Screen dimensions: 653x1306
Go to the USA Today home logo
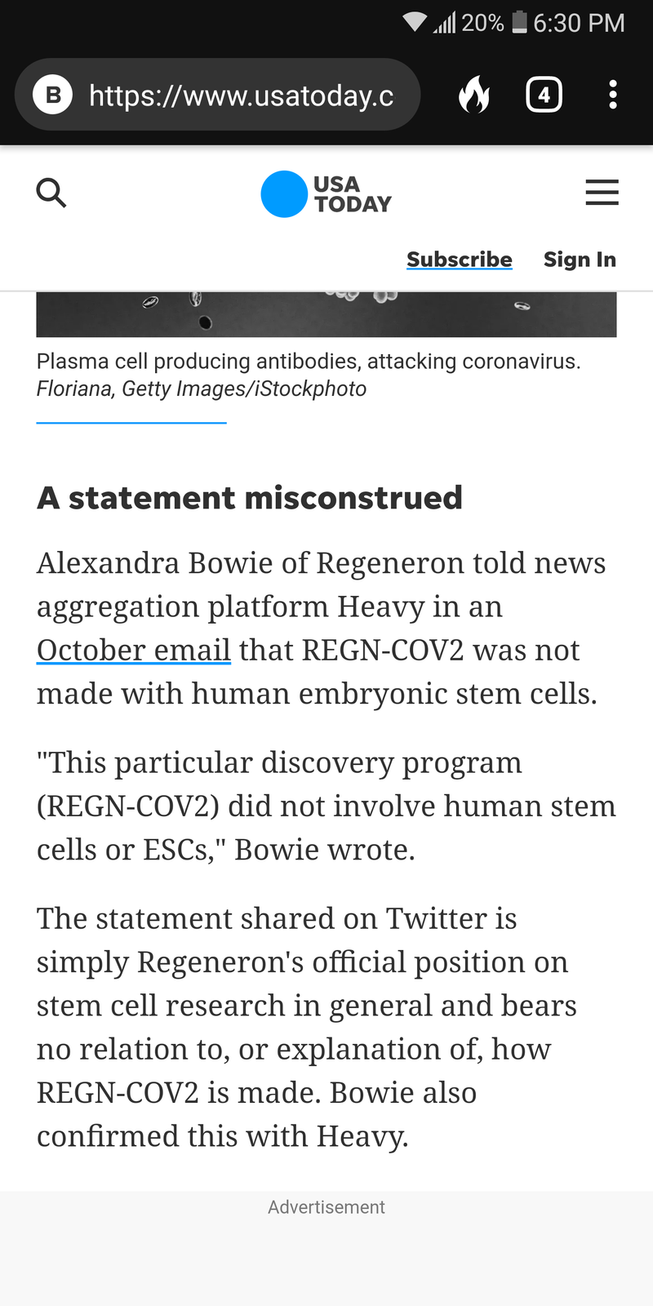326,194
